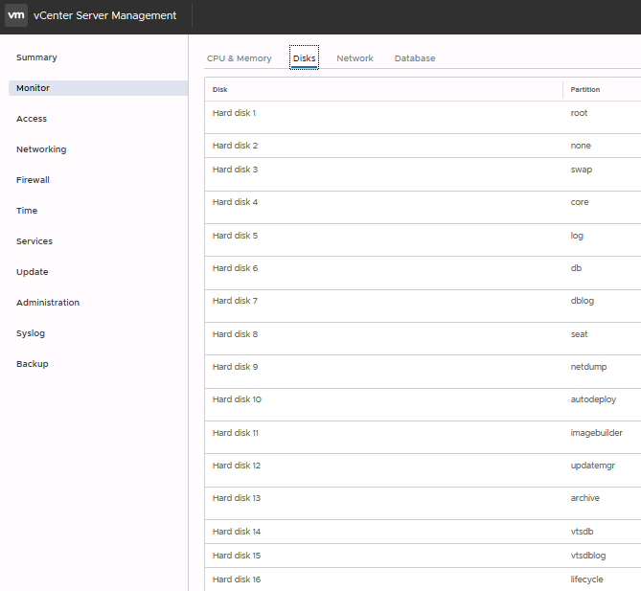
Task: Go to the Access section
Action: point(32,119)
